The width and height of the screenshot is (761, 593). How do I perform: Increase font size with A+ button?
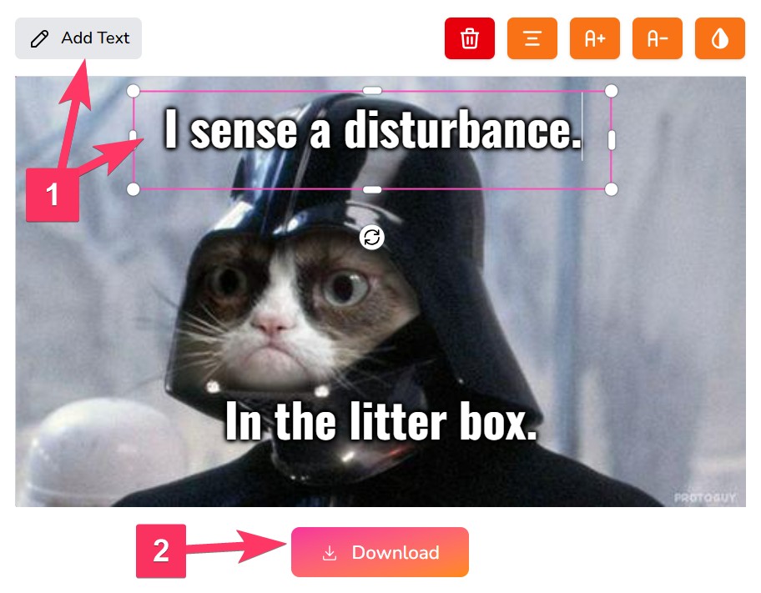[594, 38]
